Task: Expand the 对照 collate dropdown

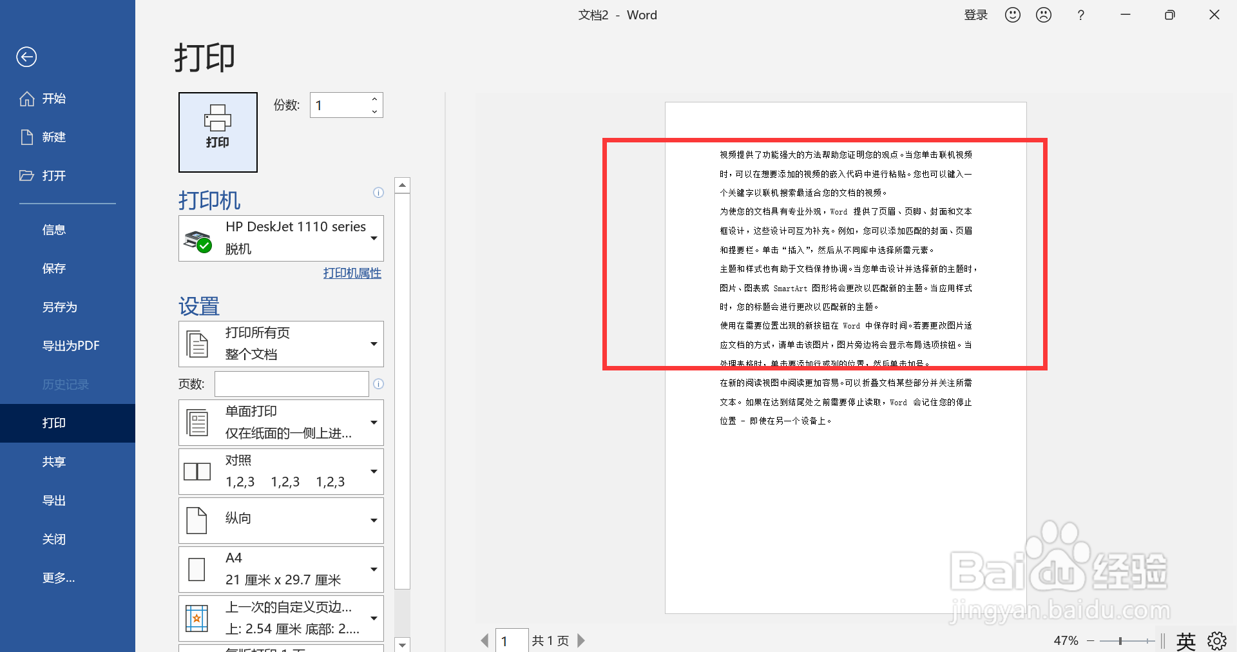Action: [x=281, y=472]
